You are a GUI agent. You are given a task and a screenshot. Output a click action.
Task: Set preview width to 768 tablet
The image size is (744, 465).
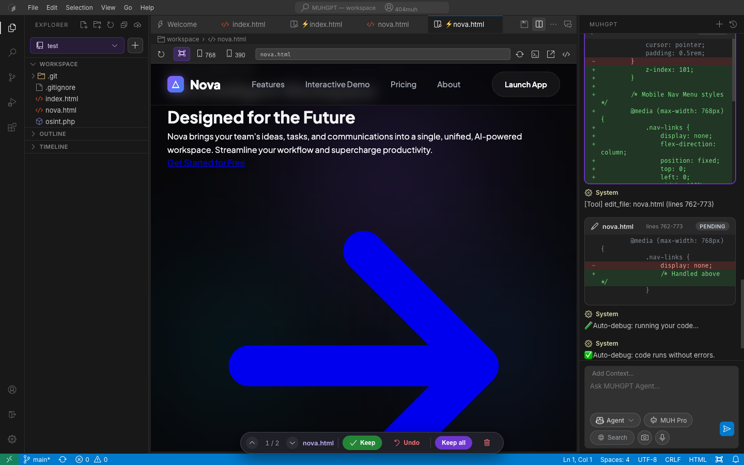click(x=206, y=54)
